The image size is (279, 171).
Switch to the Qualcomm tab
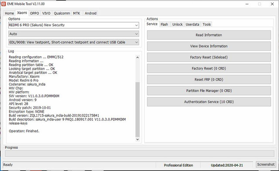click(62, 13)
